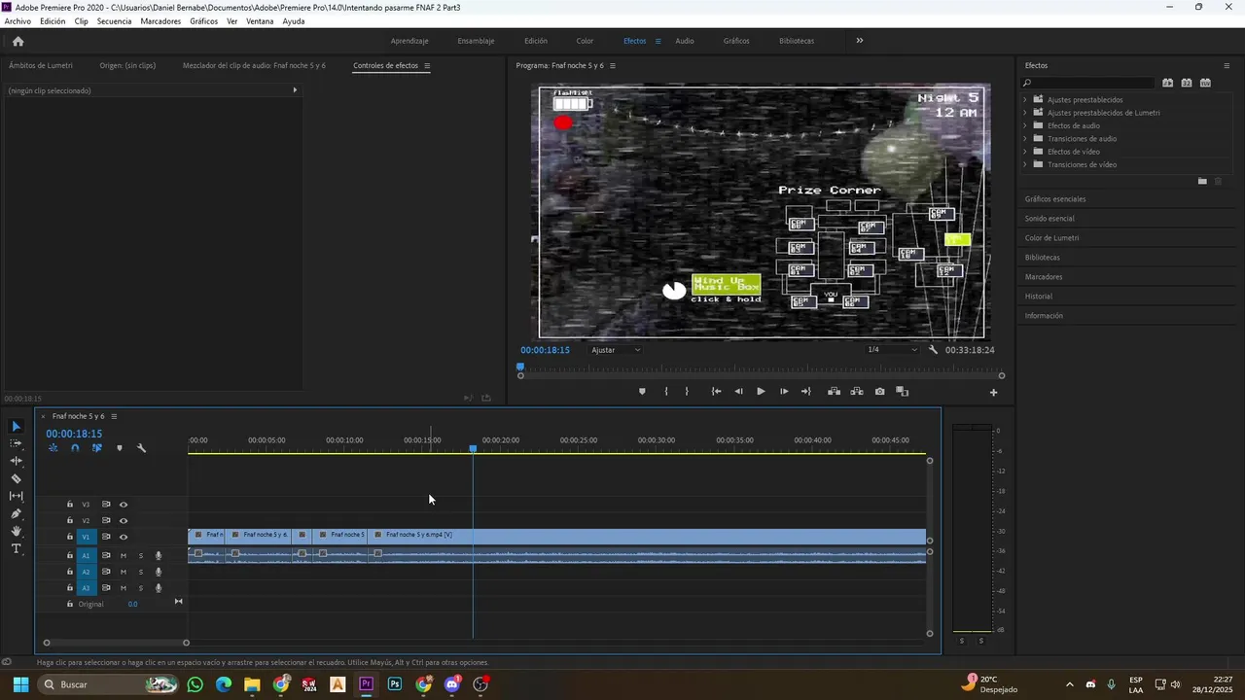Click the Effects search field
The width and height of the screenshot is (1245, 700).
[1089, 83]
